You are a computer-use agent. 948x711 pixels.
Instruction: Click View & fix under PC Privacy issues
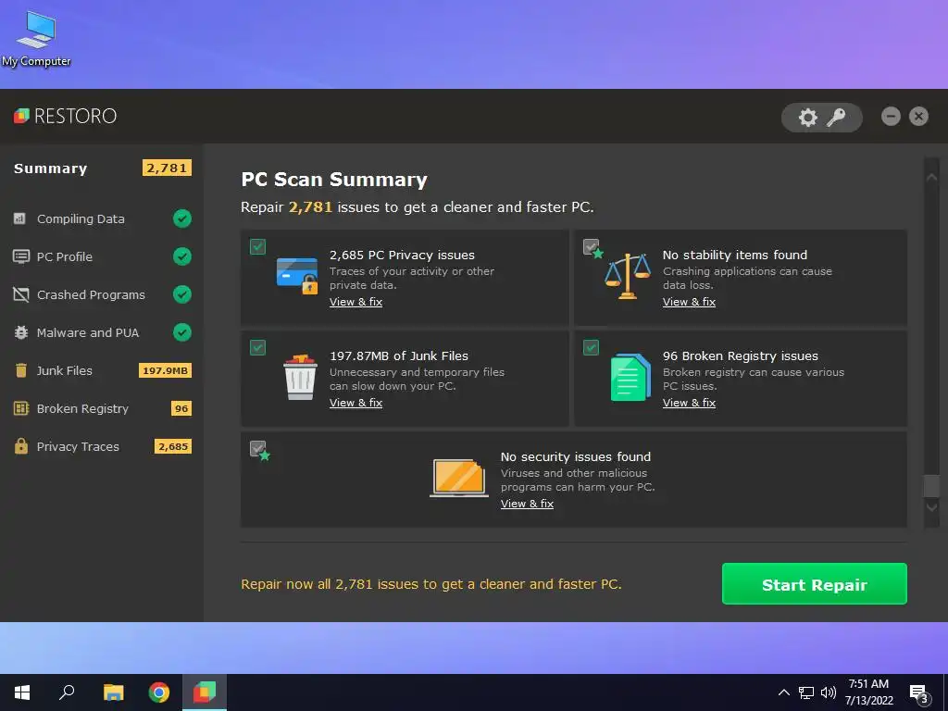[x=356, y=302]
